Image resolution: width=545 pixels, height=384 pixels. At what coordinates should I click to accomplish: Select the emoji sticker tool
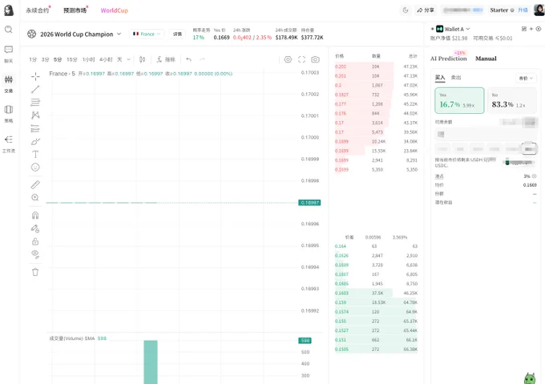(35, 168)
